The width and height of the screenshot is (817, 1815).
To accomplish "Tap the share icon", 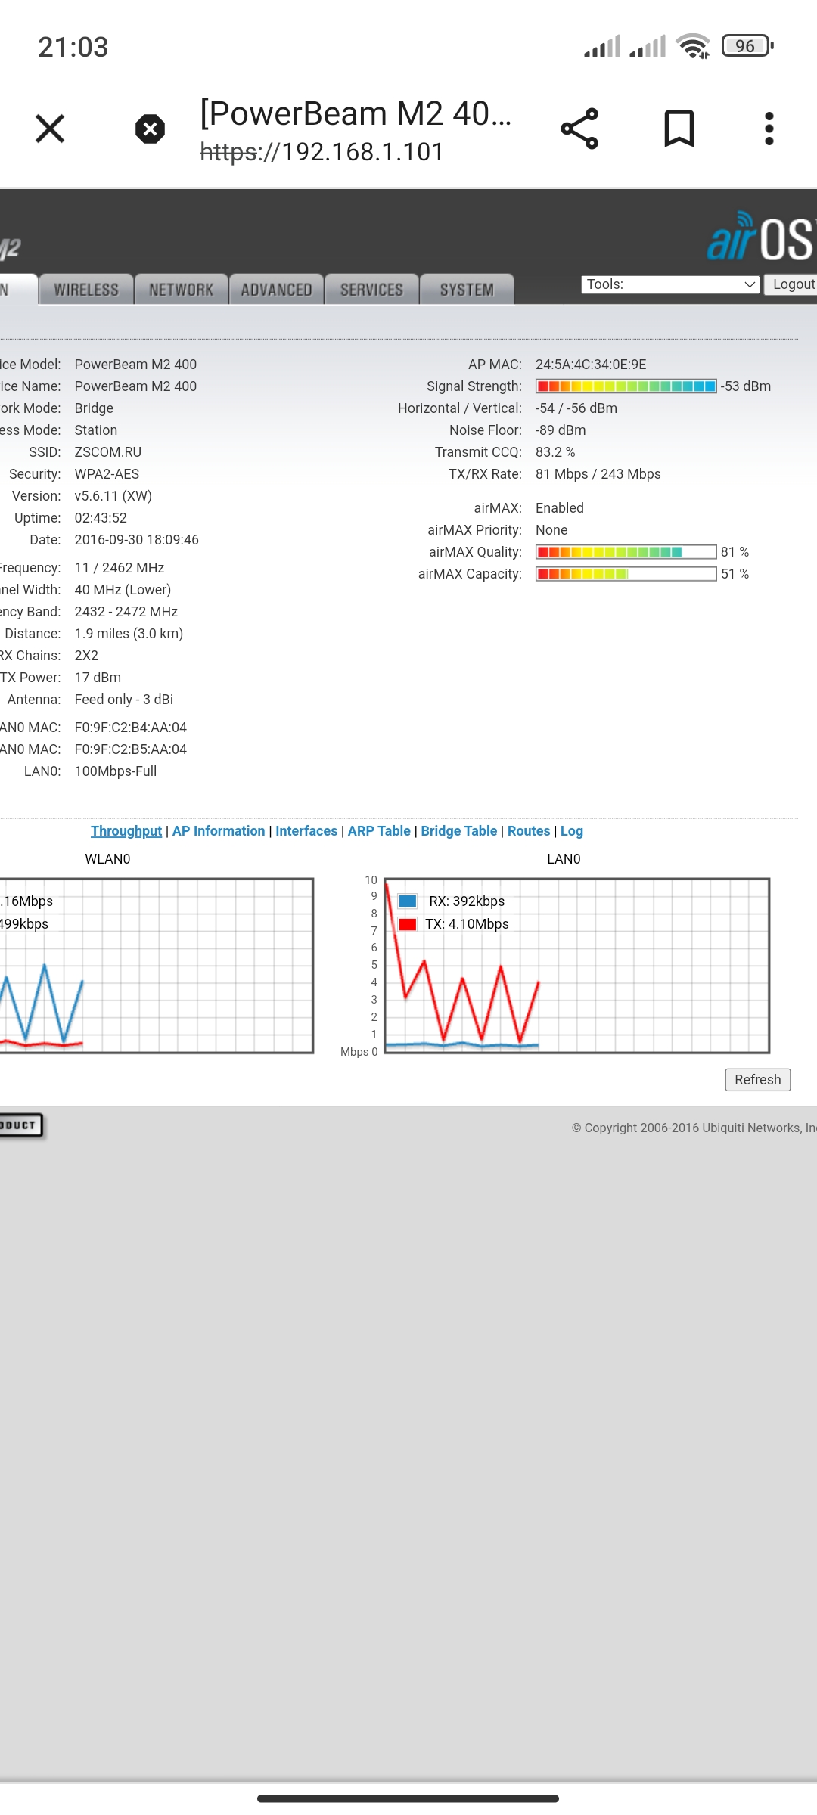I will [579, 129].
